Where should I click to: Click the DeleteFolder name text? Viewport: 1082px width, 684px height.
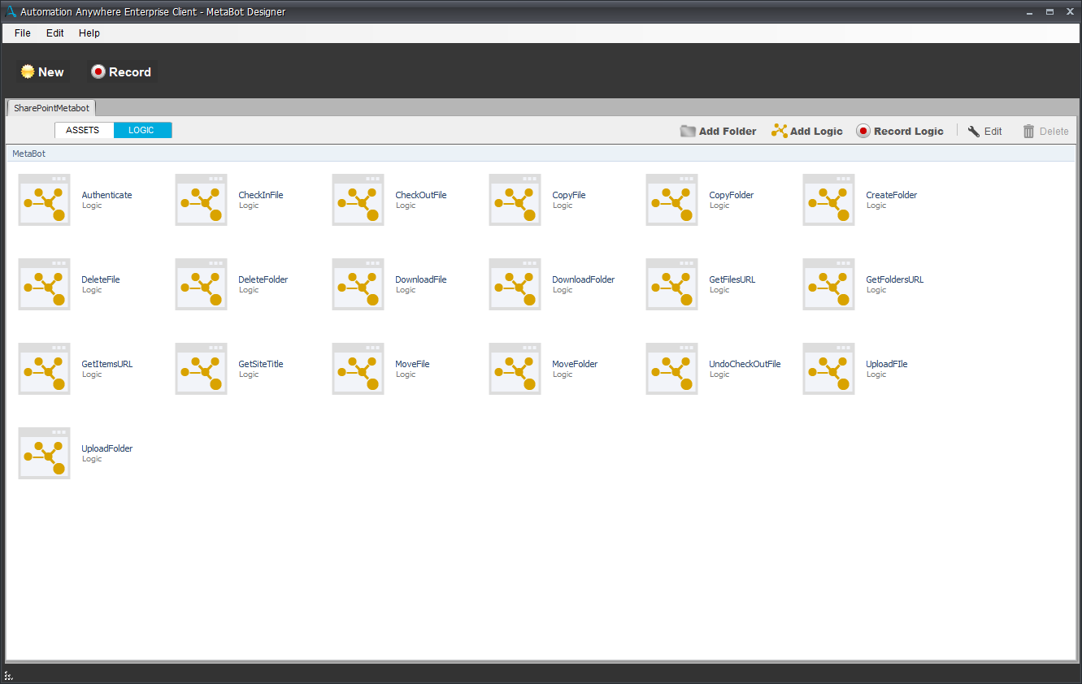pos(263,279)
